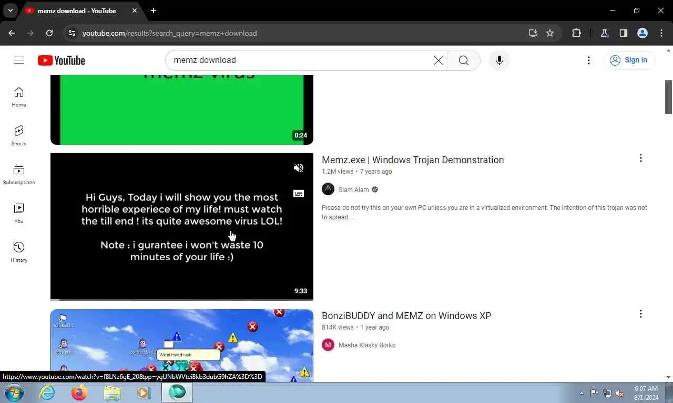Viewport: 673px width, 403px height.
Task: Open Subscriptions in the sidebar
Action: [x=19, y=175]
